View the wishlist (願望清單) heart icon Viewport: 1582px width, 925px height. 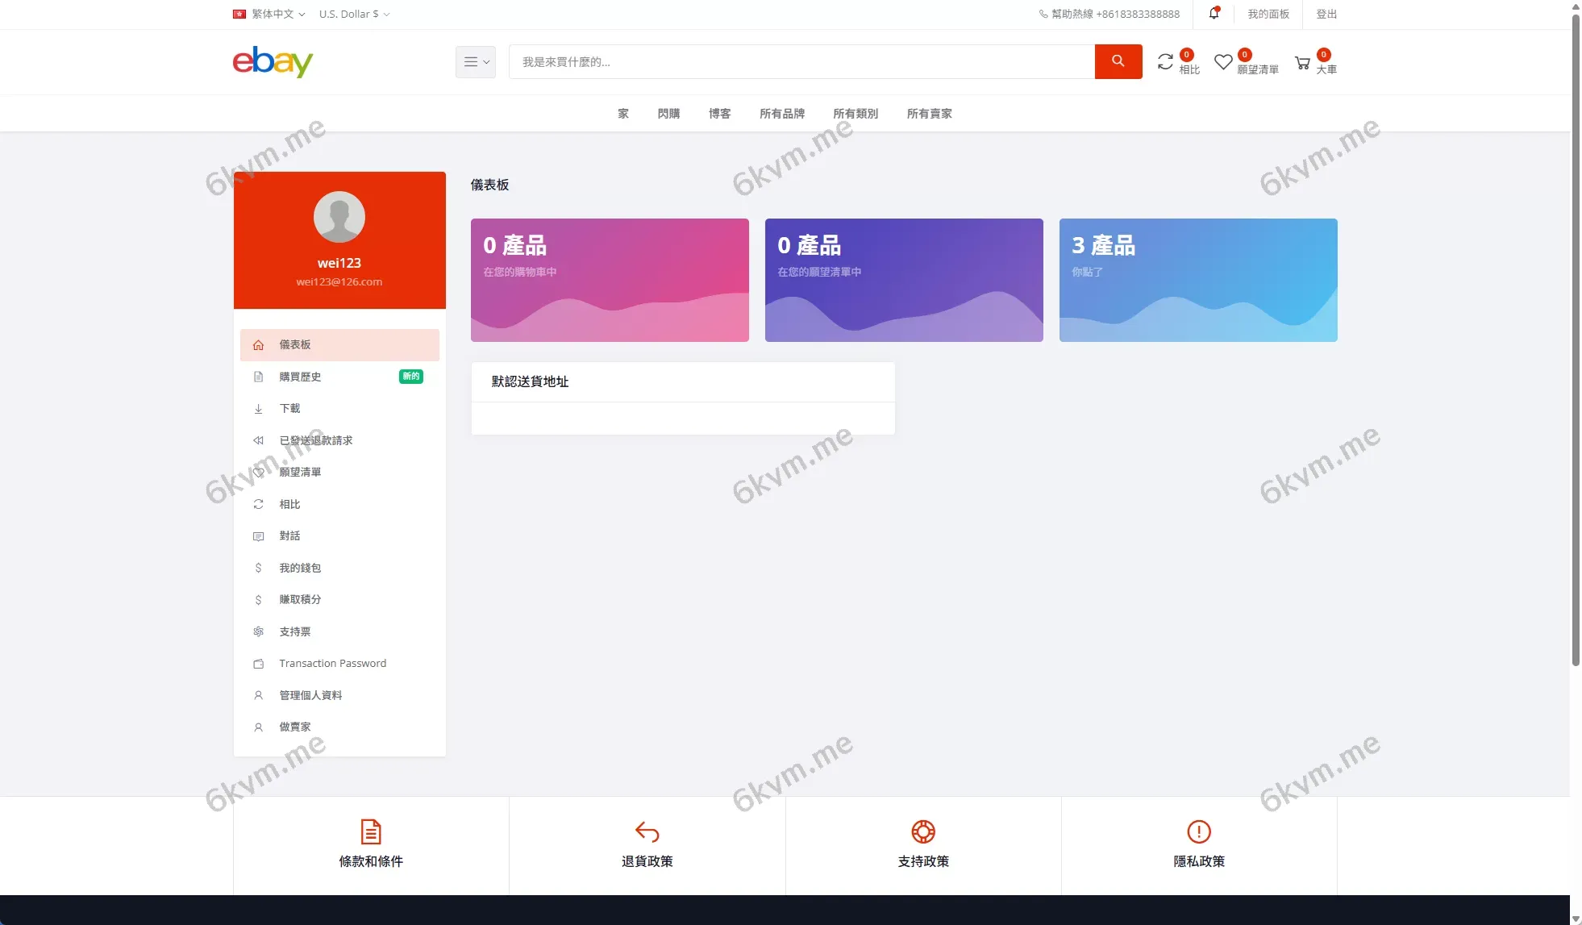(1224, 61)
